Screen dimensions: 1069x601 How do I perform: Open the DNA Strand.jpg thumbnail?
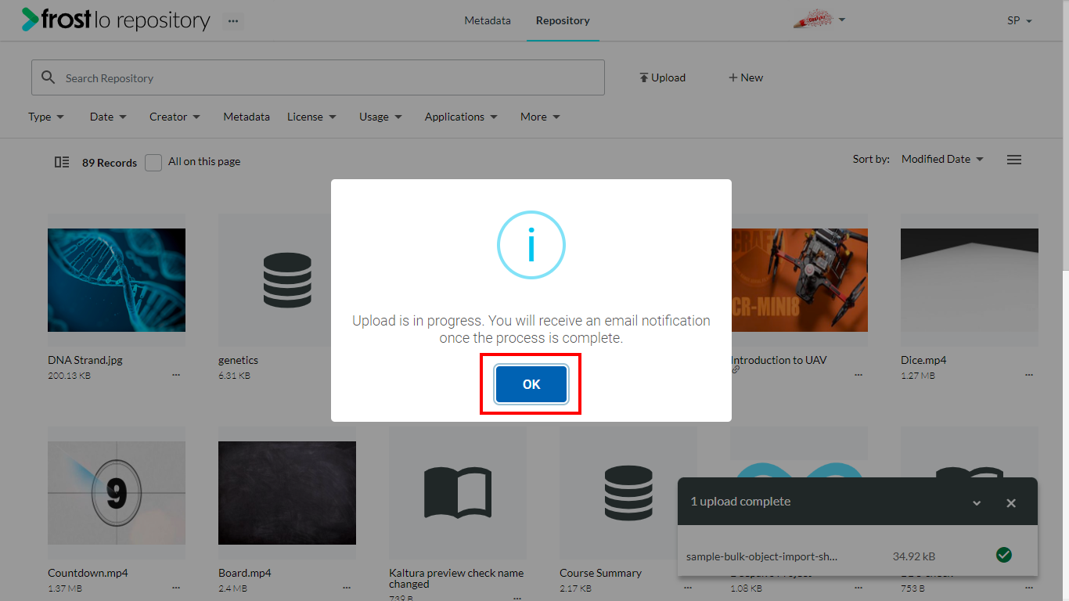[117, 280]
